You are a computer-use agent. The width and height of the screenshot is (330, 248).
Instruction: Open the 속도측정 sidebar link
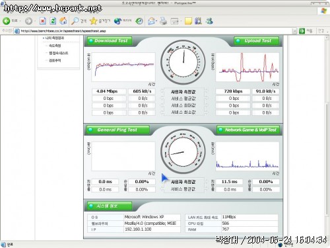(x=55, y=46)
